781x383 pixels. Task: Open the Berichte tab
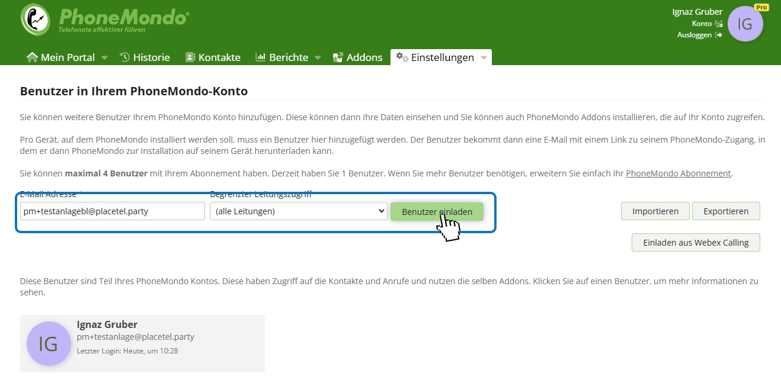288,57
